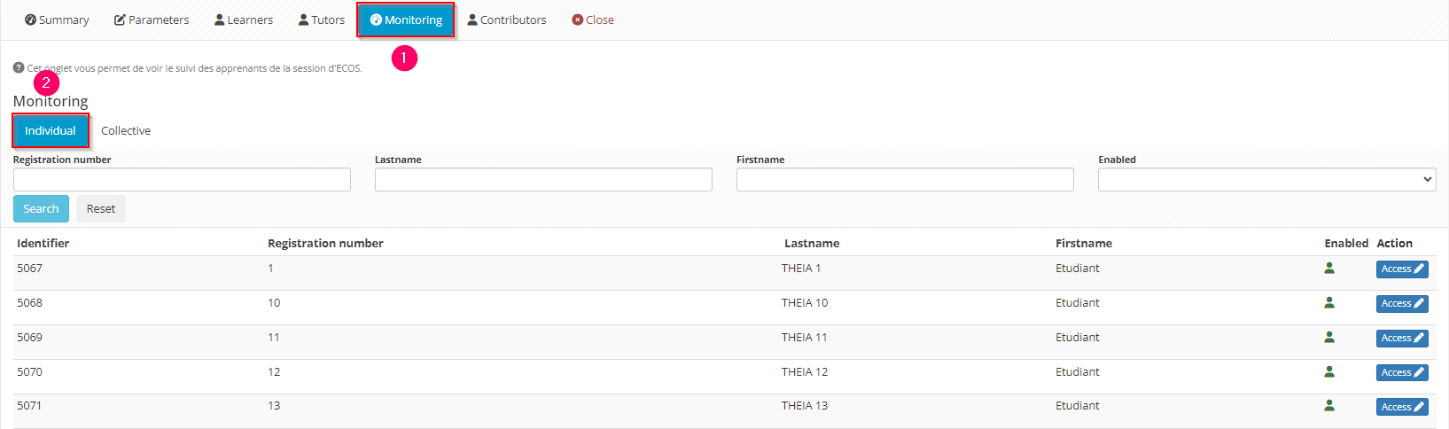Image resolution: width=1449 pixels, height=429 pixels.
Task: Click into the Lastname search field
Action: pyautogui.click(x=543, y=180)
